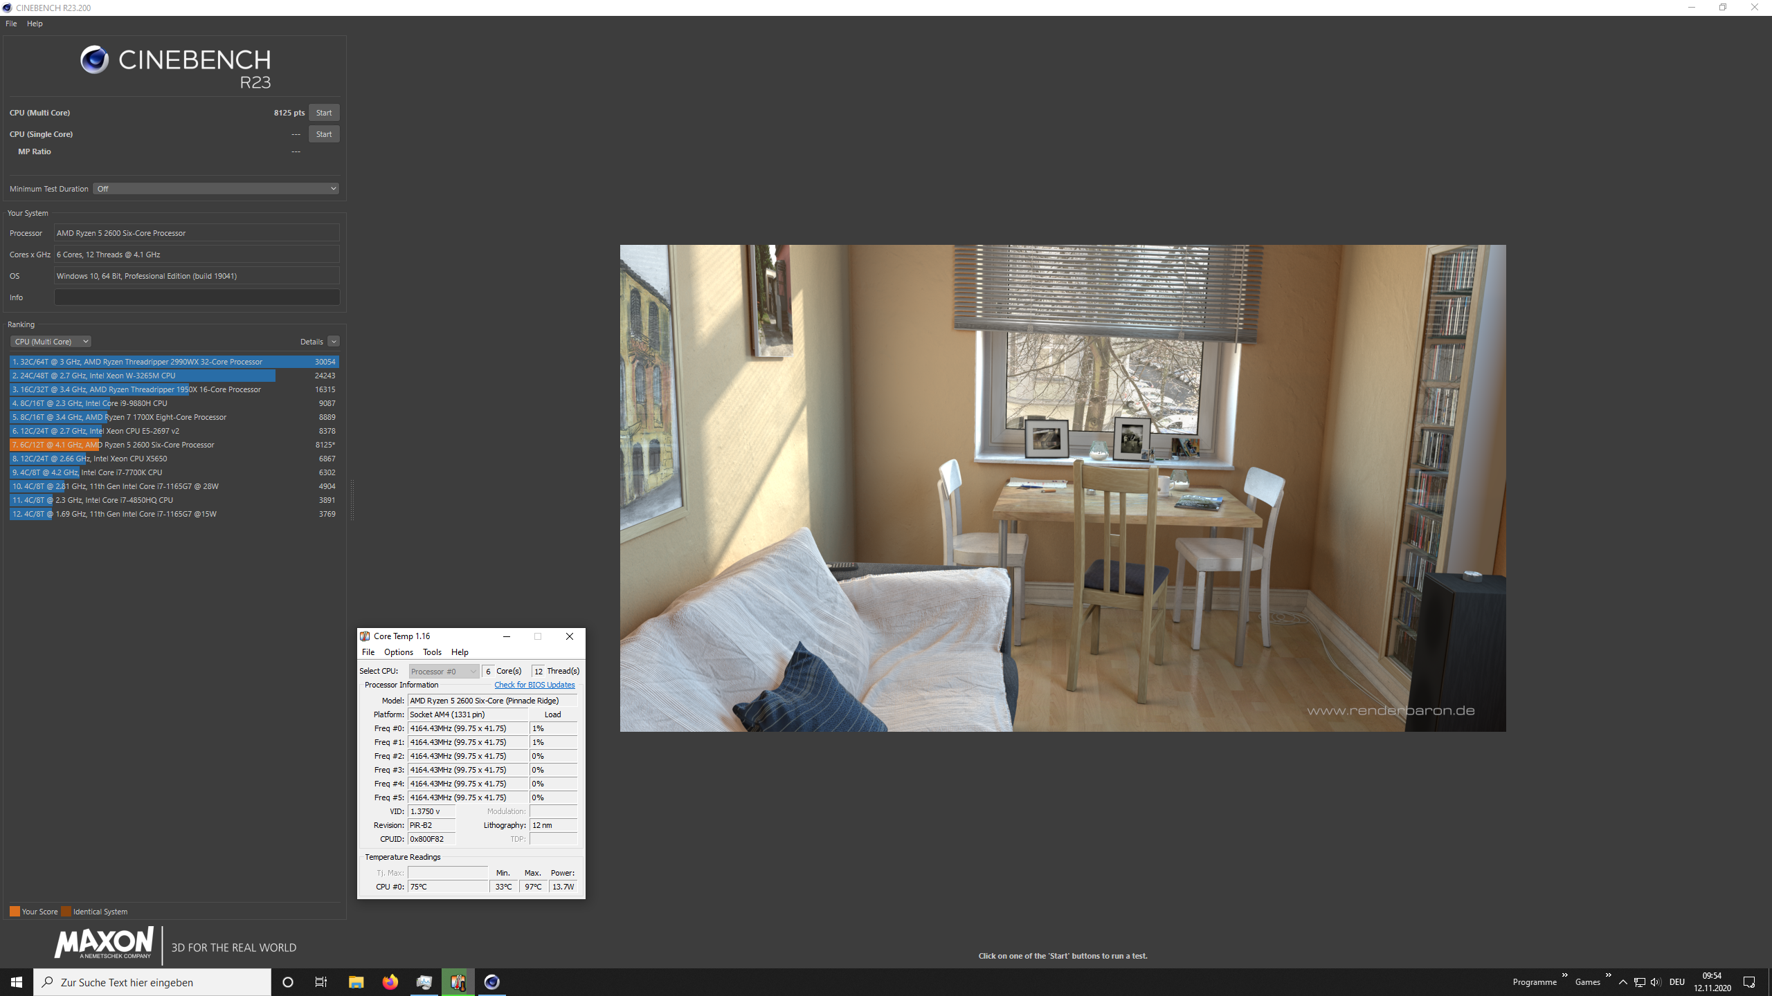Click the OS information field
The height and width of the screenshot is (996, 1772).
(197, 276)
